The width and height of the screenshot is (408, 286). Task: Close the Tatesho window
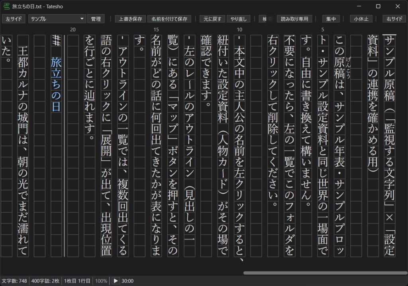(398, 6)
